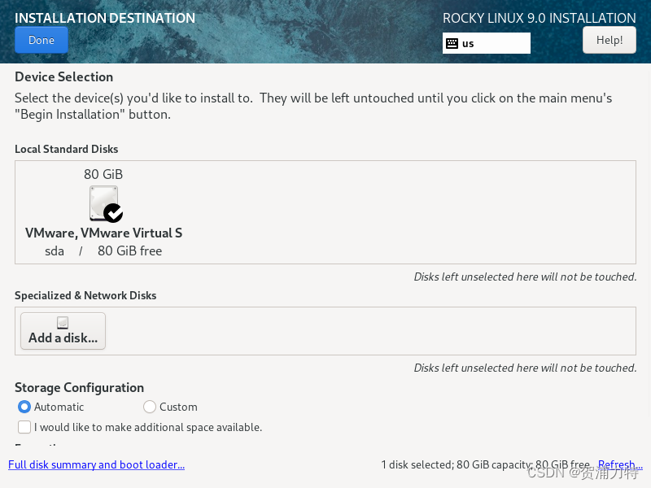Select the Custom storage configuration radio
Screen dimensions: 651x488
coord(150,407)
